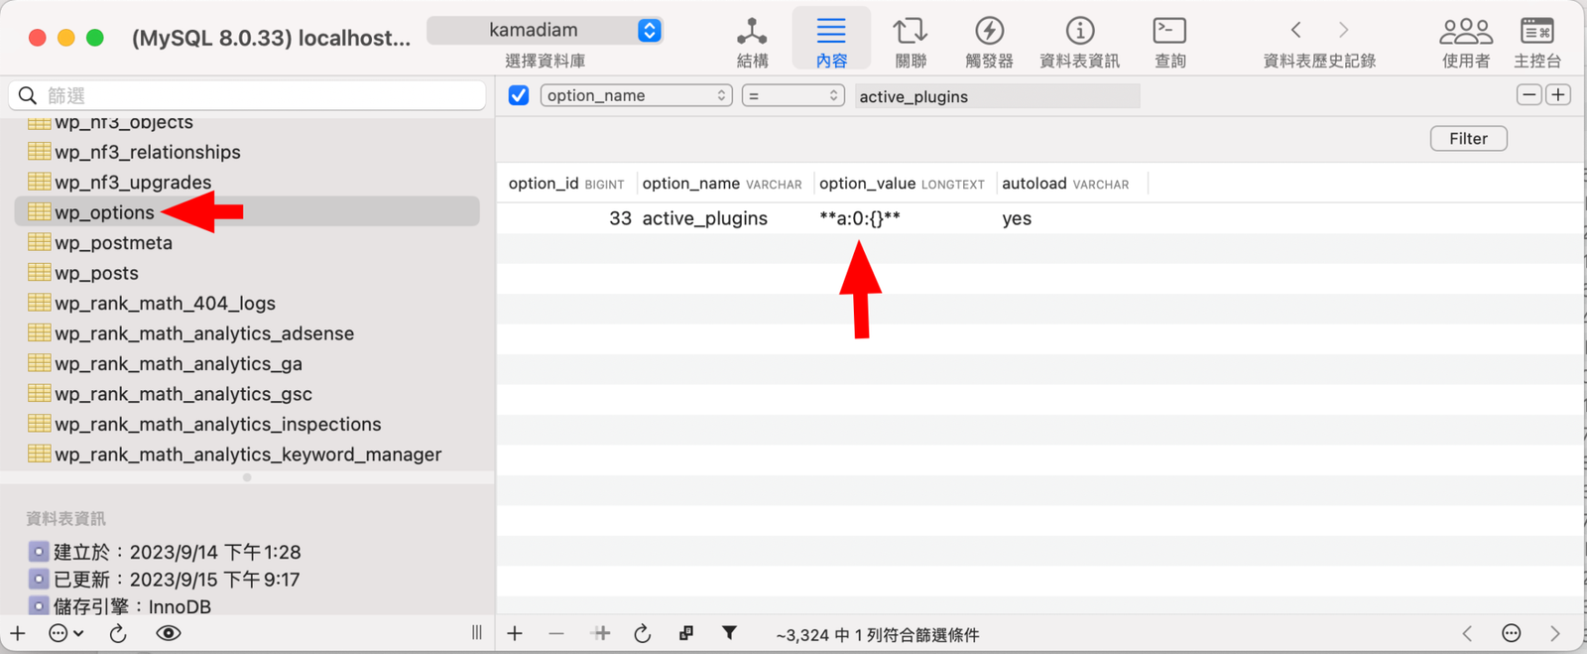Screen dimensions: 1587x654
Task: Open the 查詢 query editor
Action: 1169,43
